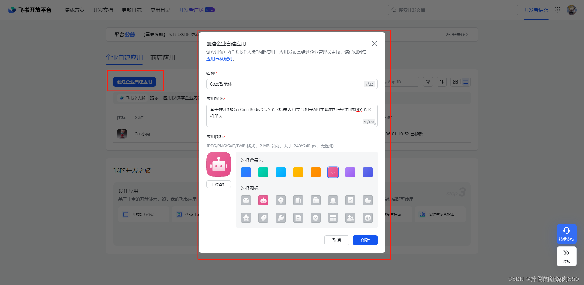This screenshot has height=285, width=584.
Task: Pick the green background color
Action: (263, 172)
